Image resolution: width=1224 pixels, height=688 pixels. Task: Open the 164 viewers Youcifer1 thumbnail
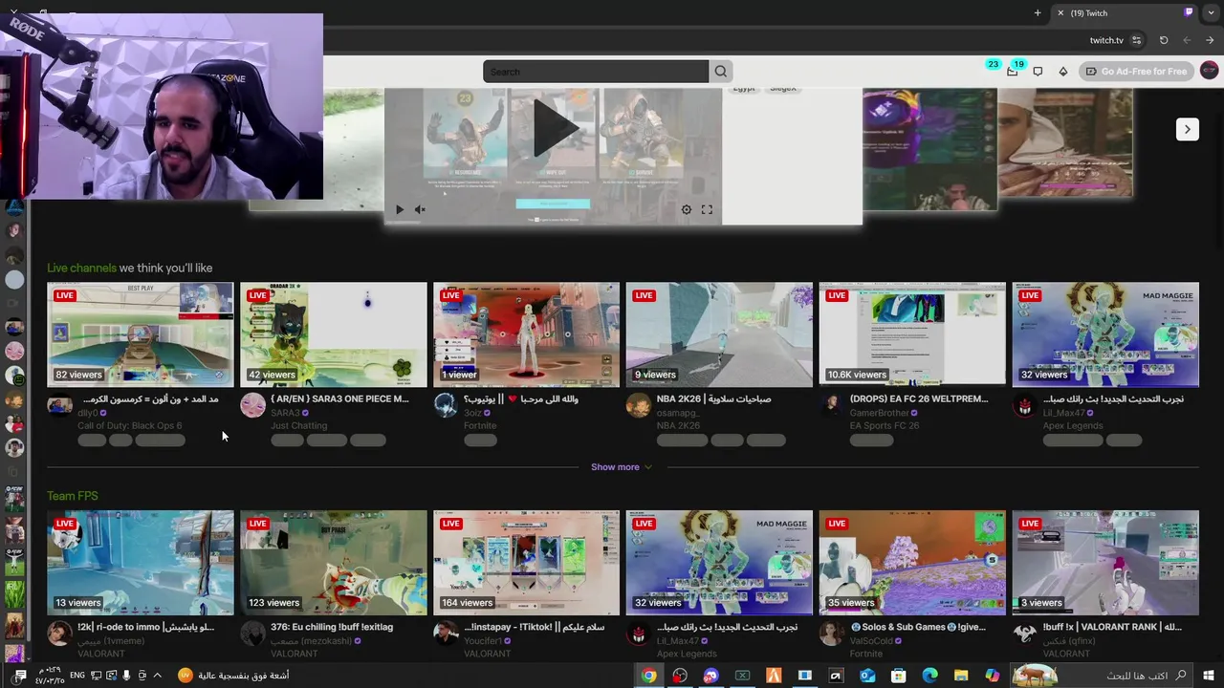(526, 562)
